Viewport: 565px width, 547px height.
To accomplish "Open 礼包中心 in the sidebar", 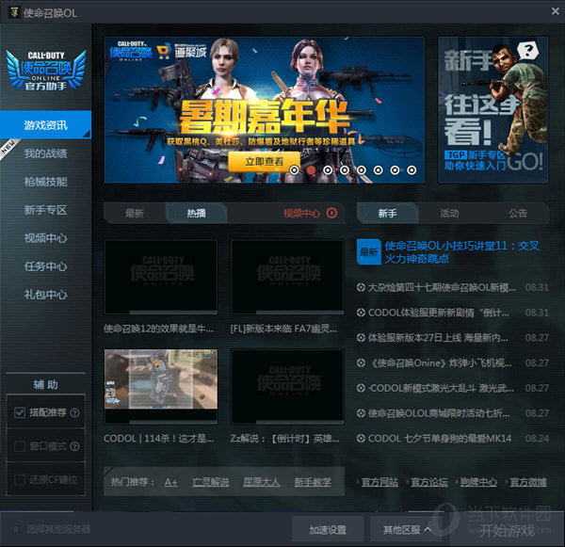I will [x=45, y=295].
